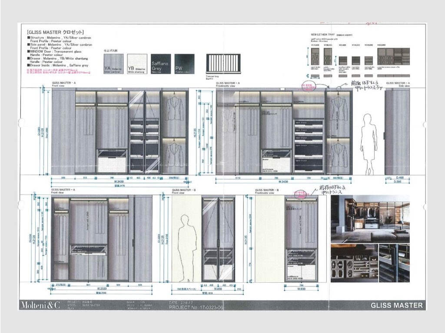Viewport: 445px width, 333px height.
Task: Click the watch/bracelet holder tray image
Action: point(328,56)
